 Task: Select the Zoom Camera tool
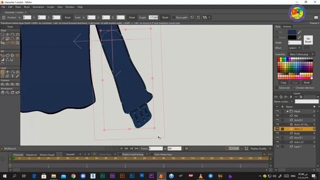click(x=7, y=84)
